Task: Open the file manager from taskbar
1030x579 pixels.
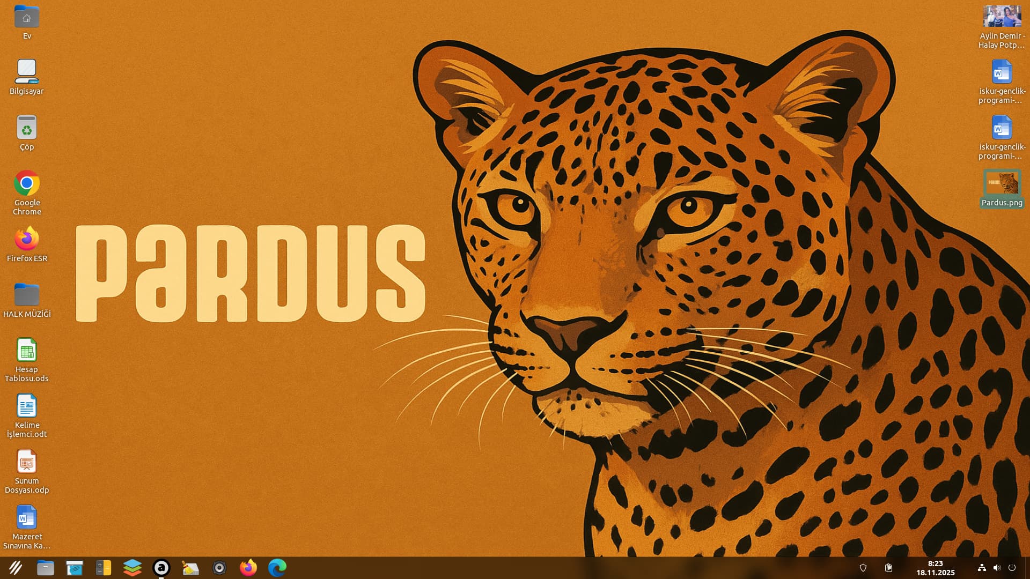Action: click(x=46, y=568)
